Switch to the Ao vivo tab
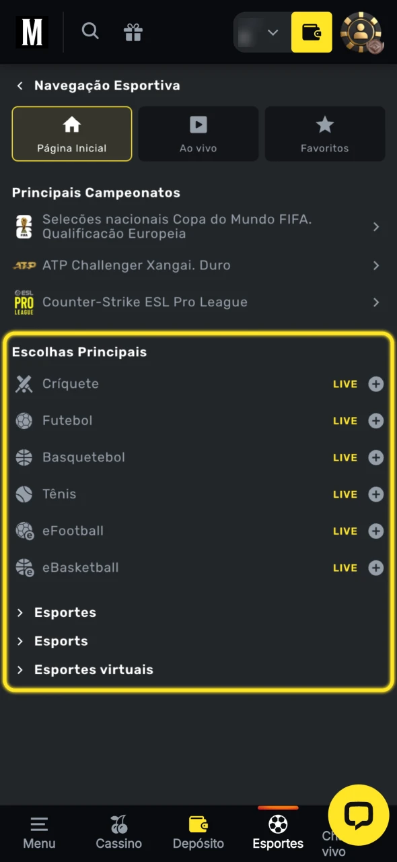This screenshot has width=397, height=862. (198, 133)
